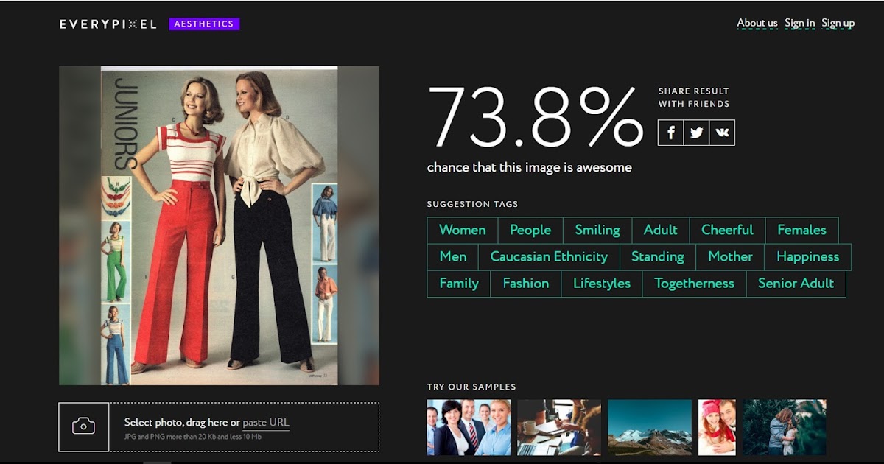884x464 pixels.
Task: Select the Cheerful tag
Action: pyautogui.click(x=727, y=230)
